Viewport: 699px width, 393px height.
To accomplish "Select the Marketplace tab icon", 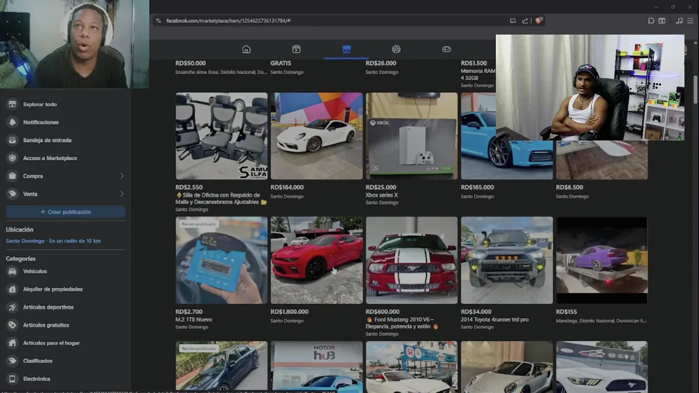I will pos(346,49).
